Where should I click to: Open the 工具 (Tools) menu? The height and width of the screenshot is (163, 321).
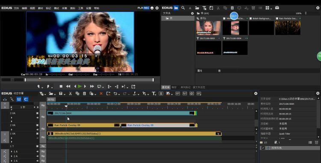tap(80, 8)
